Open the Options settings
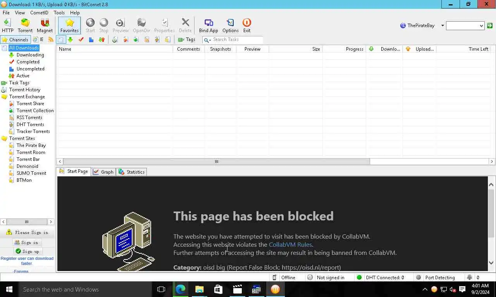 pyautogui.click(x=231, y=26)
